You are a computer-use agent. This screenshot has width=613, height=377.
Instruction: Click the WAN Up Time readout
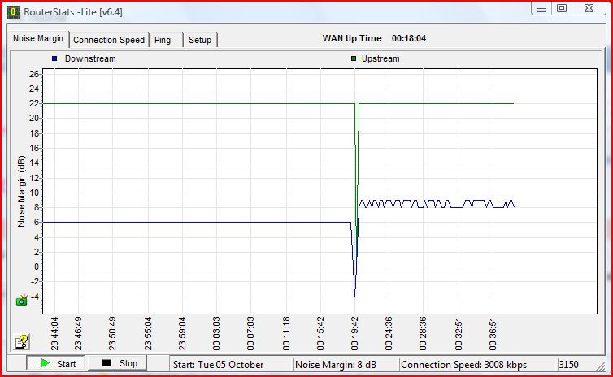[375, 38]
